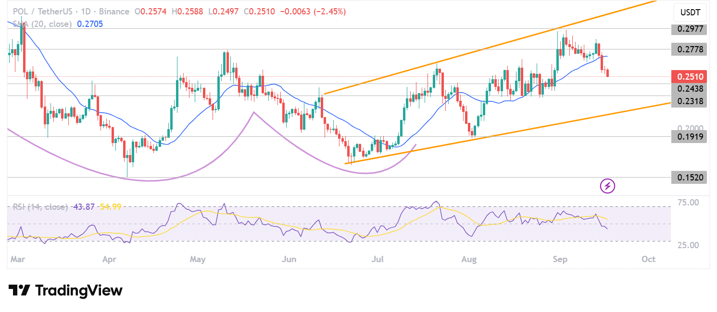Open the USDT currency selector
717x312 pixels.
(690, 12)
